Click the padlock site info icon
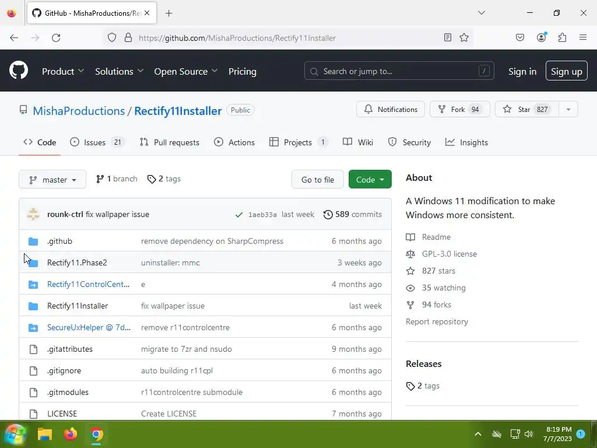Screen dimensions: 597x448 128,38
